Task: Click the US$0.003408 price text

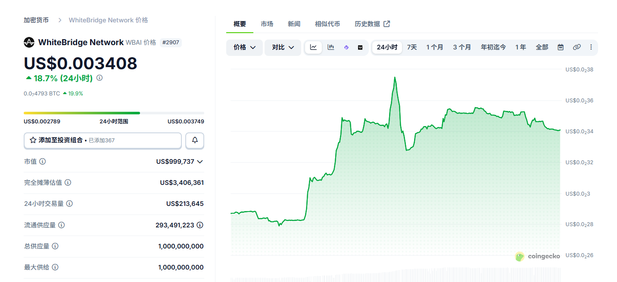Action: click(x=81, y=63)
